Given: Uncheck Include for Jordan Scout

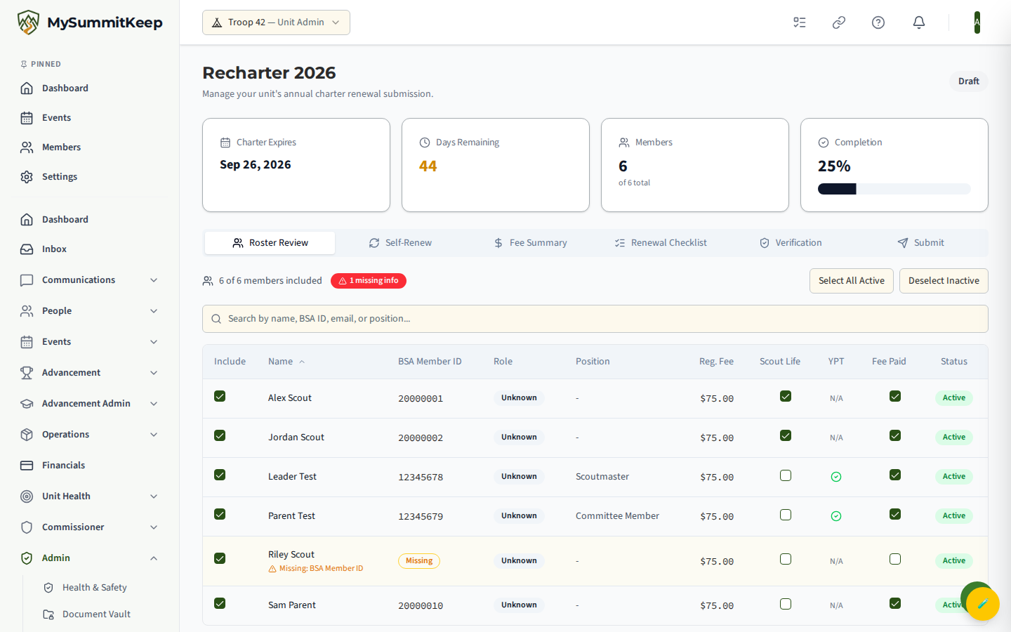Looking at the screenshot, I should [220, 435].
